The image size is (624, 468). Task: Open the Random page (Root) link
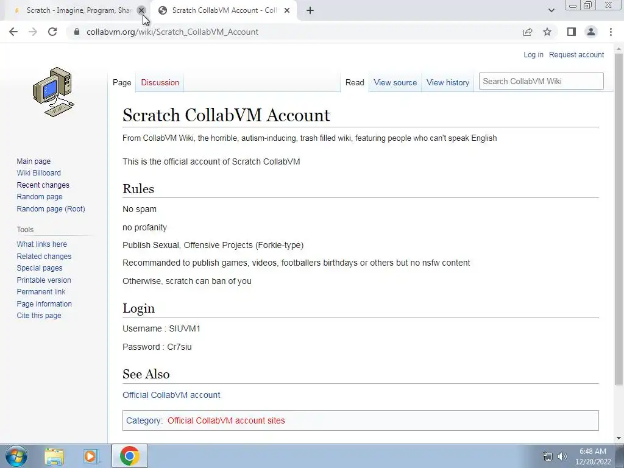(51, 208)
